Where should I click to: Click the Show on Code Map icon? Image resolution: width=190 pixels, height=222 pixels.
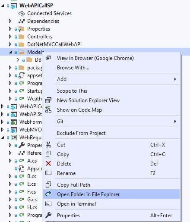(x=48, y=109)
